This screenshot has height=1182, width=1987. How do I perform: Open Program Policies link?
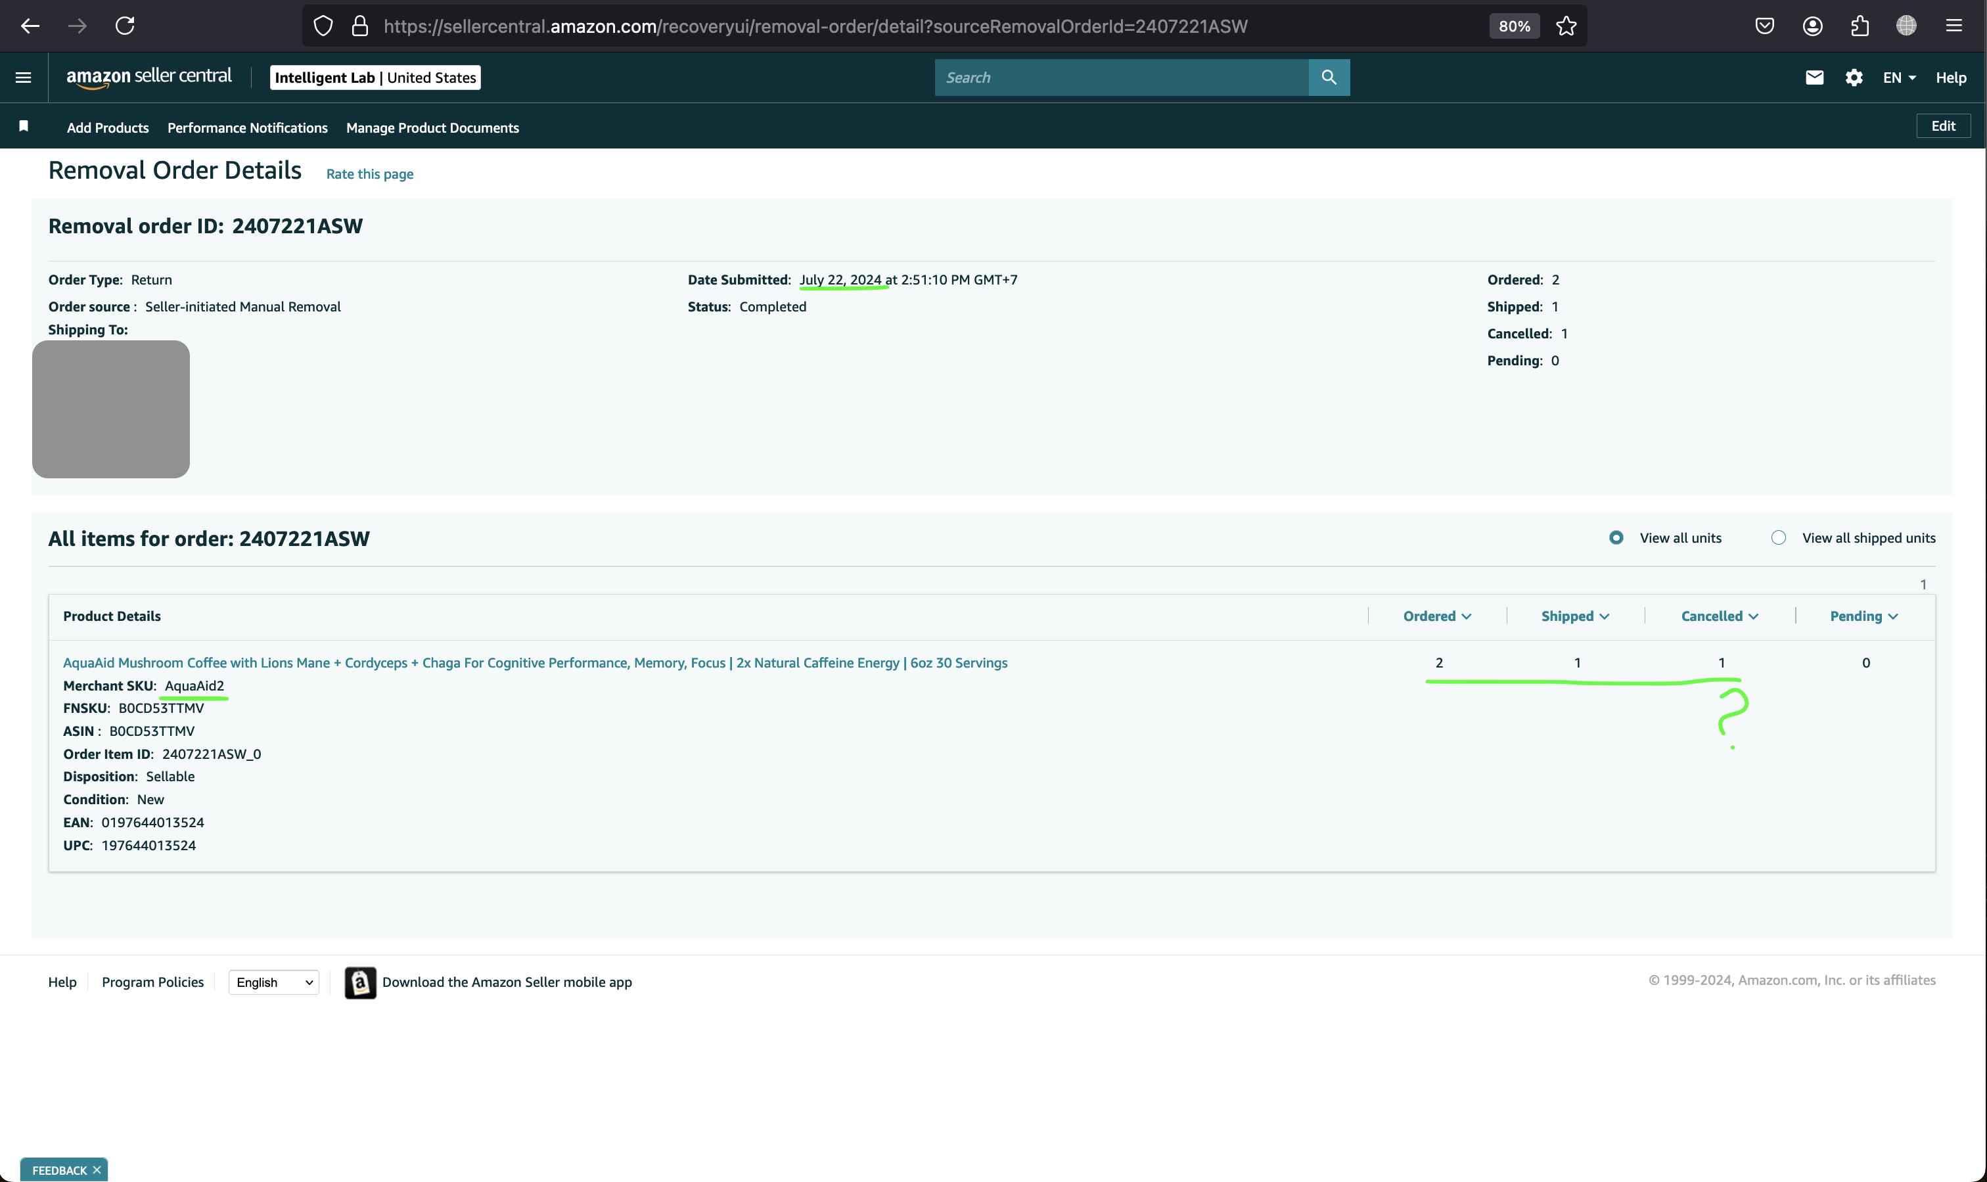(153, 982)
